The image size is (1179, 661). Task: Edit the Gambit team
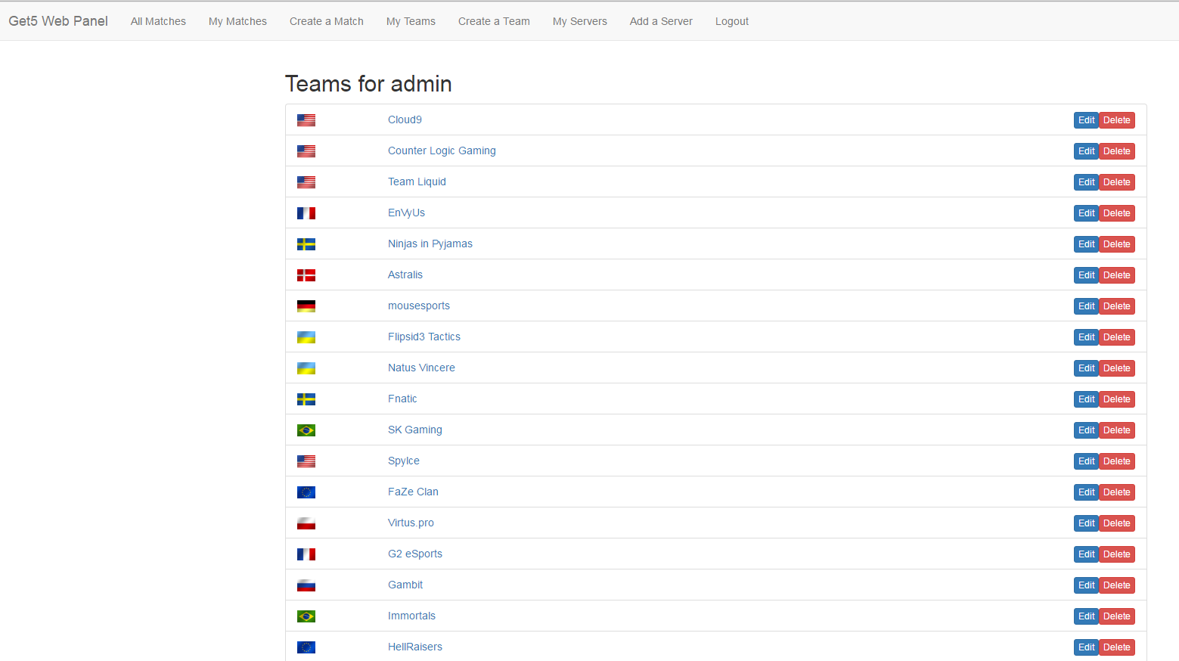[1086, 585]
